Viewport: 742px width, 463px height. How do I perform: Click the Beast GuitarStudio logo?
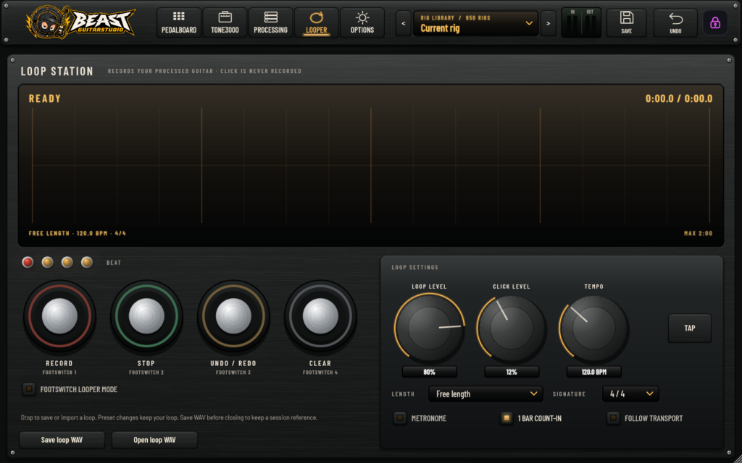point(81,22)
